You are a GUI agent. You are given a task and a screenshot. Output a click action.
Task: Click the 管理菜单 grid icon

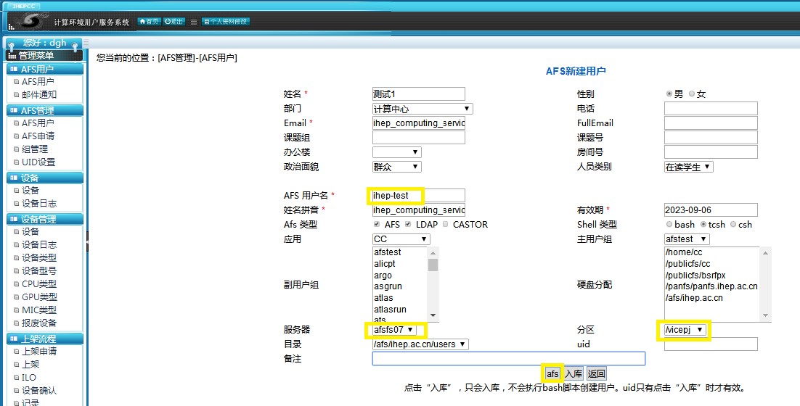point(12,56)
